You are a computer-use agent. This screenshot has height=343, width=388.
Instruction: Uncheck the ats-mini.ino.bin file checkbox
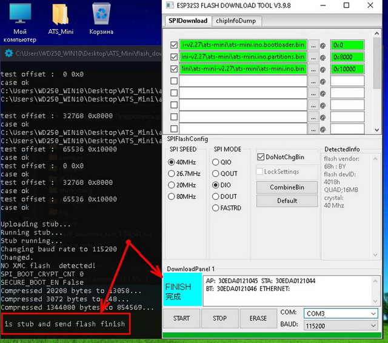pyautogui.click(x=174, y=68)
